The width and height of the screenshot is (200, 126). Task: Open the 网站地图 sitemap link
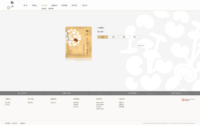click(x=7, y=123)
